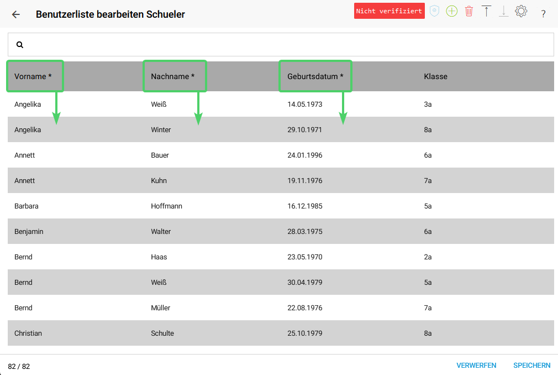
Task: Click the search magnifier icon
Action: (20, 44)
